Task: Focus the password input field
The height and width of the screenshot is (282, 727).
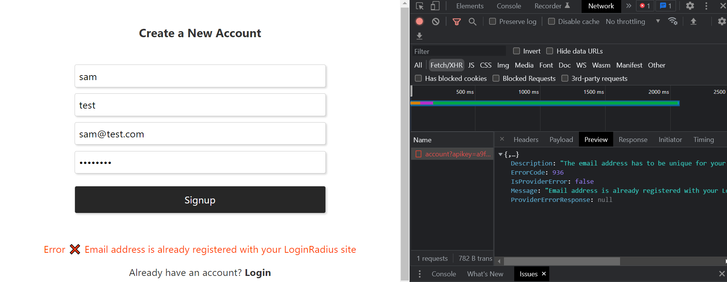Action: (200, 162)
